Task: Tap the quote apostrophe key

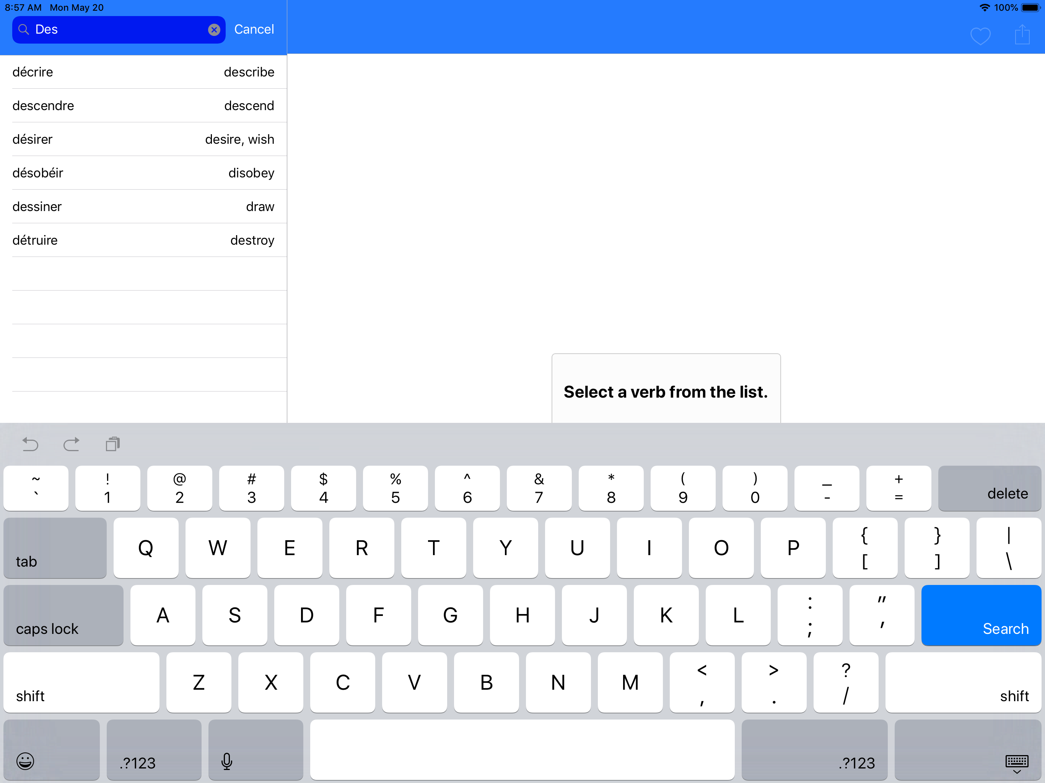Action: 882,615
